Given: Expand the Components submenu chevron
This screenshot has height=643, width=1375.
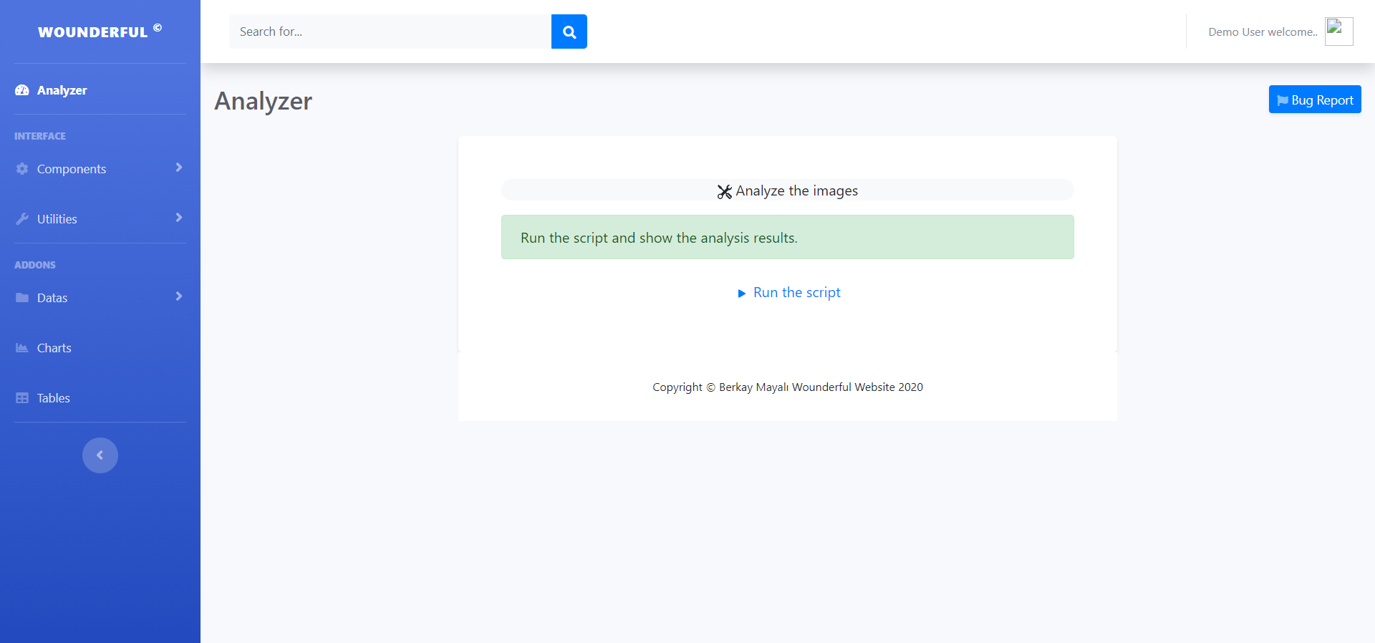Looking at the screenshot, I should coord(179,168).
